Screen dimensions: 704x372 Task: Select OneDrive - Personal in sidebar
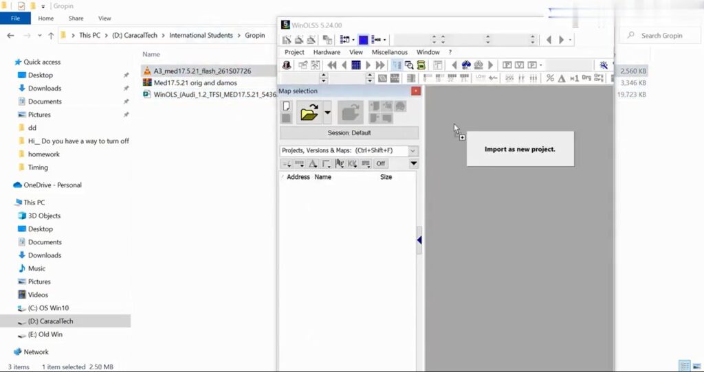coord(52,185)
